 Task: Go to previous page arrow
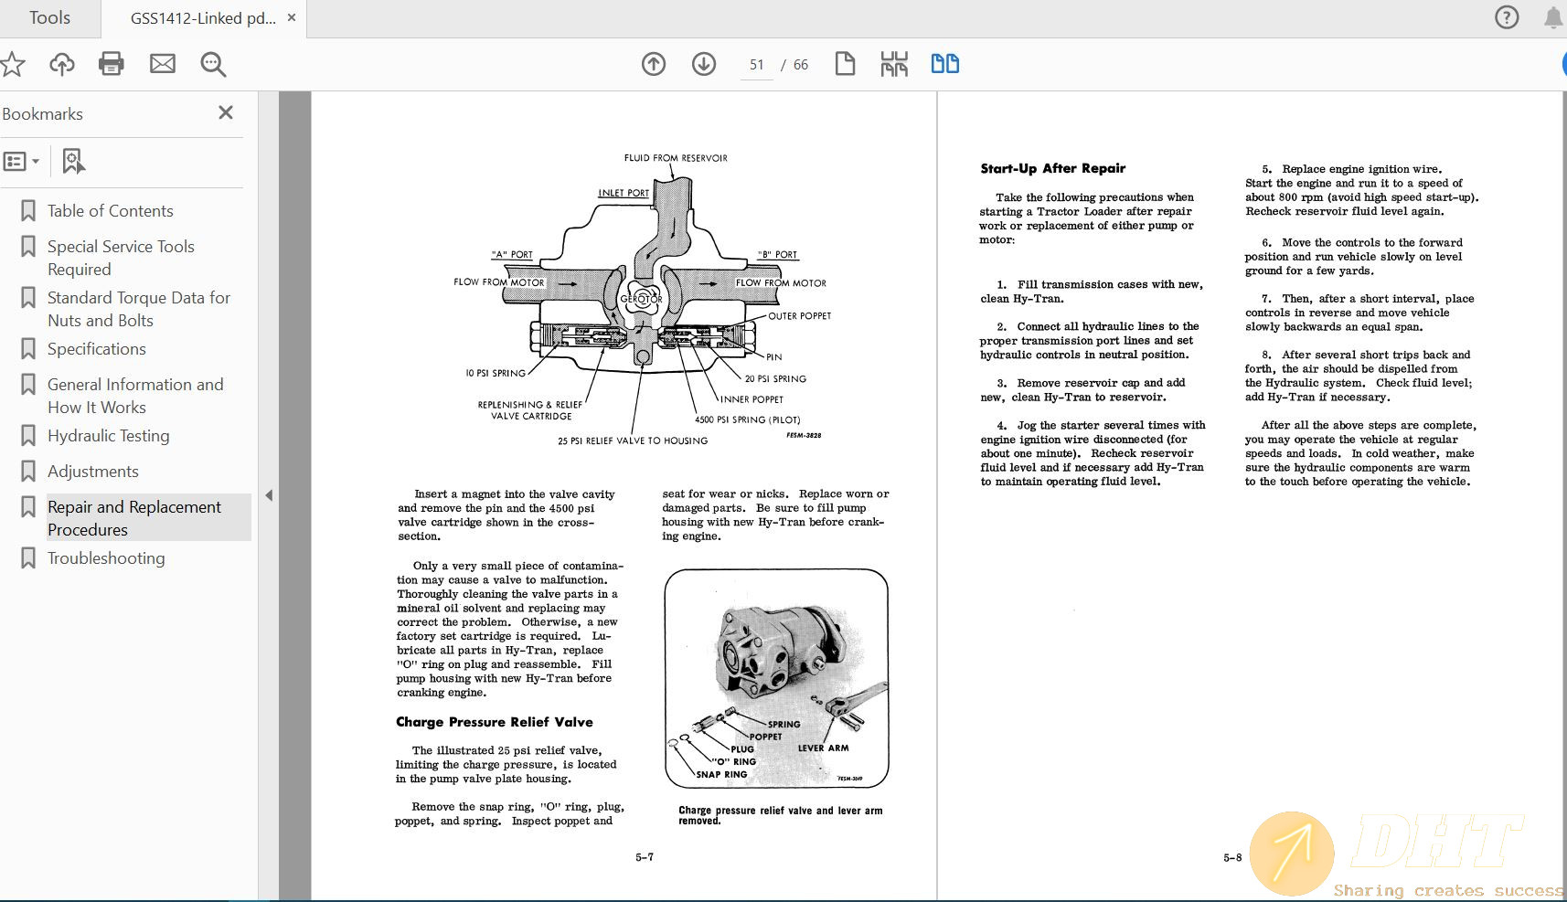click(x=654, y=64)
